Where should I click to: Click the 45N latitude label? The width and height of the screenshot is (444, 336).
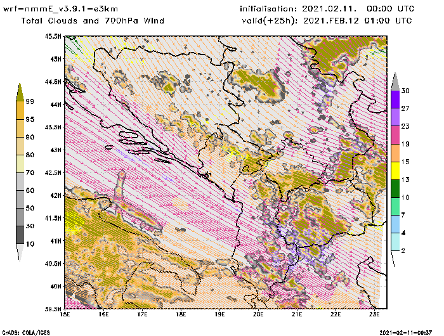tap(56, 59)
